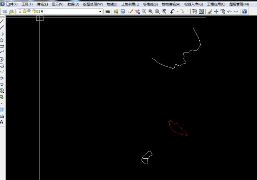Open the 工具(T) menu
This screenshot has height=180, width=257.
coord(27,4)
